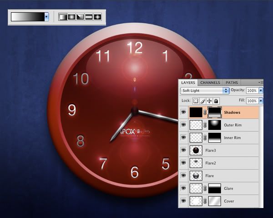Select the Linear Gradient style icon
Image resolution: width=273 pixels, height=218 pixels.
pos(63,17)
